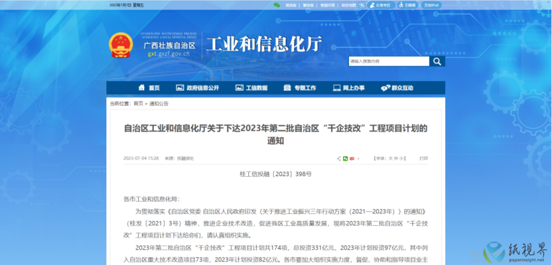Image resolution: width=552 pixels, height=265 pixels.
Task: Open 通知公告 breadcrumb link
Action: click(x=159, y=103)
